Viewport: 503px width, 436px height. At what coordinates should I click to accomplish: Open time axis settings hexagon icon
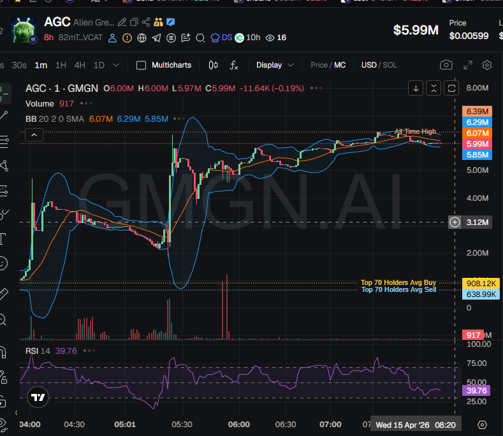(482, 425)
